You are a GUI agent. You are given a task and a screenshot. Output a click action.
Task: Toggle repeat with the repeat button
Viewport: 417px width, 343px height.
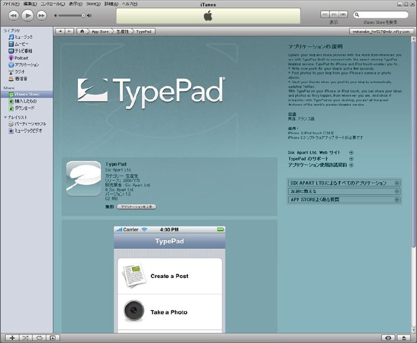coord(39,338)
